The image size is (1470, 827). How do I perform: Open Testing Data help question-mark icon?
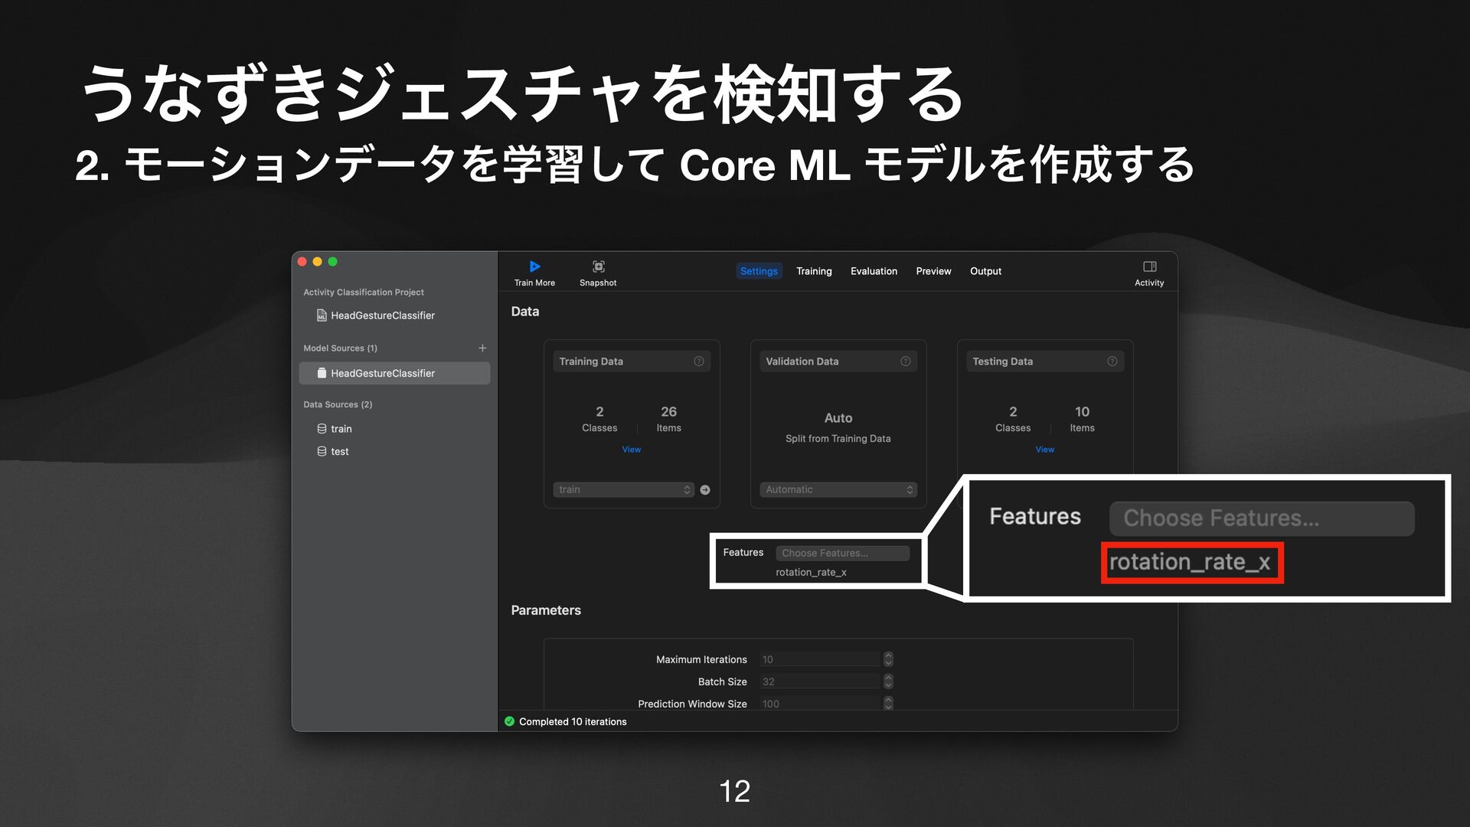coord(1112,361)
